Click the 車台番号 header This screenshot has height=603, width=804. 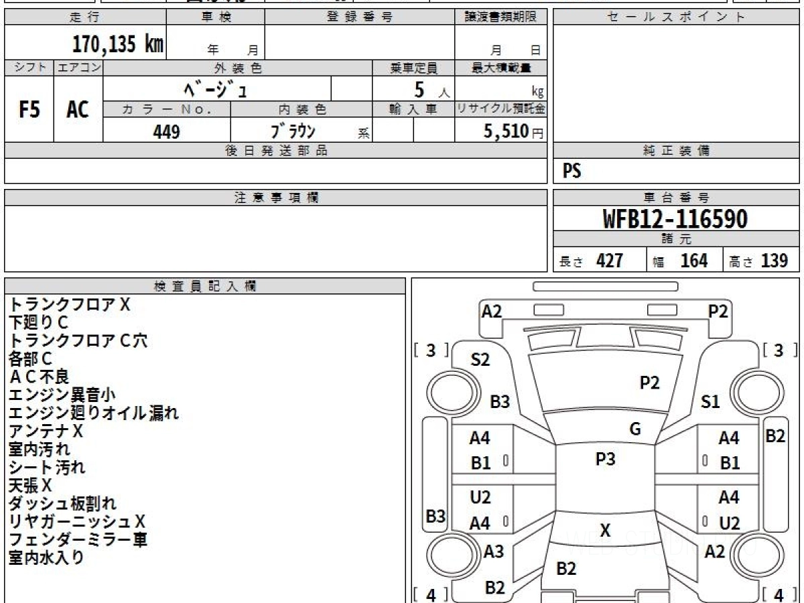point(676,198)
